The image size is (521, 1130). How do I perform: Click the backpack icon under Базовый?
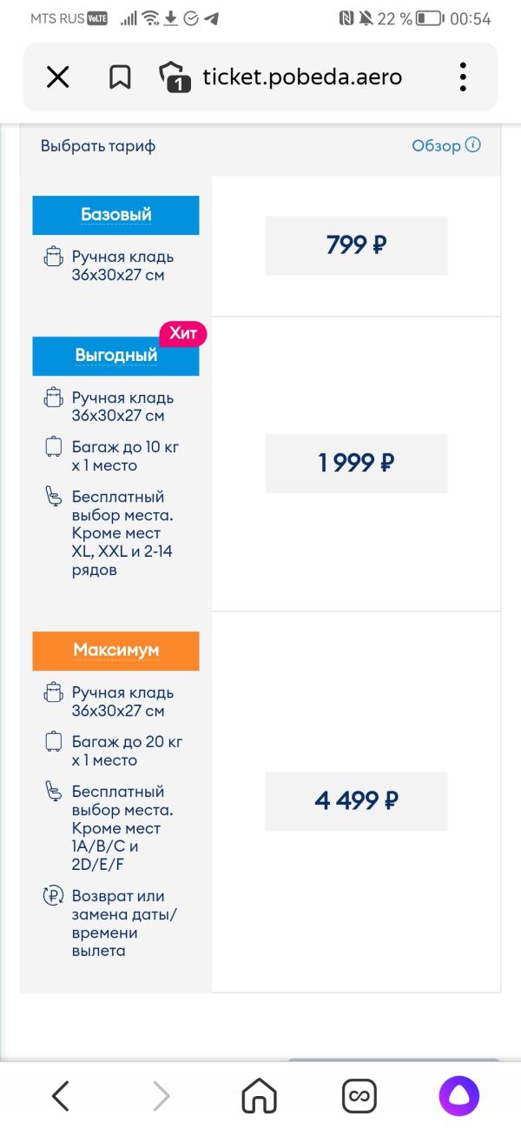pyautogui.click(x=54, y=257)
